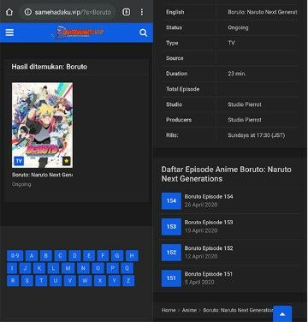Click the blue 153 episode number box

click(x=171, y=227)
